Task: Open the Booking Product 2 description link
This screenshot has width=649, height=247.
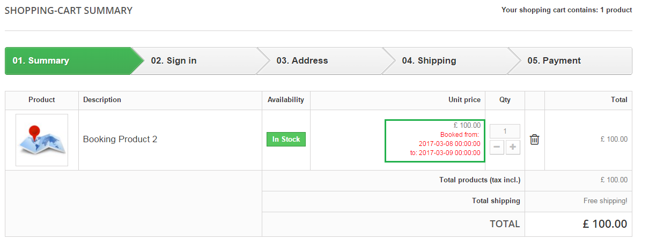Action: [120, 140]
